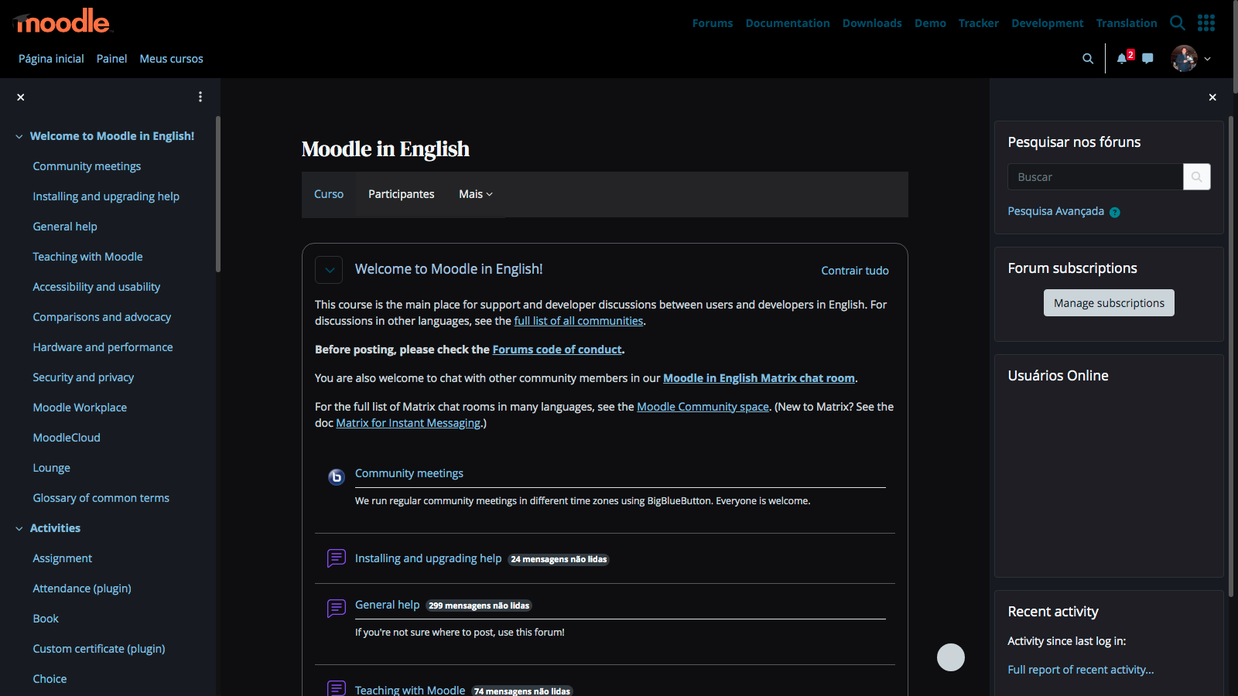Open the Demo top link
The image size is (1238, 696).
click(x=930, y=23)
